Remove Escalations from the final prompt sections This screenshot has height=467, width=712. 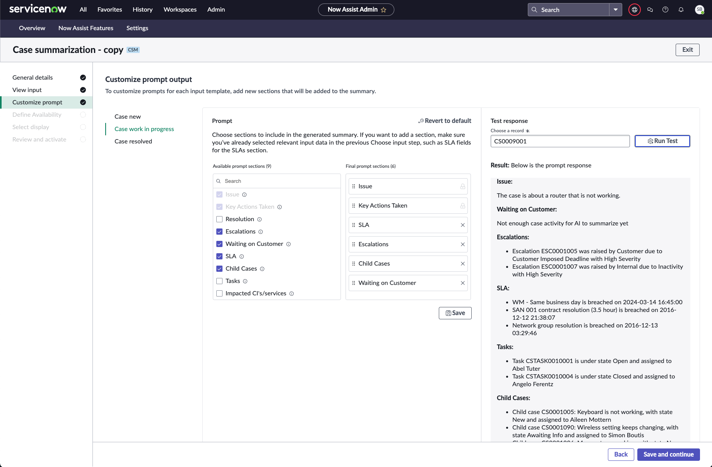click(x=463, y=244)
